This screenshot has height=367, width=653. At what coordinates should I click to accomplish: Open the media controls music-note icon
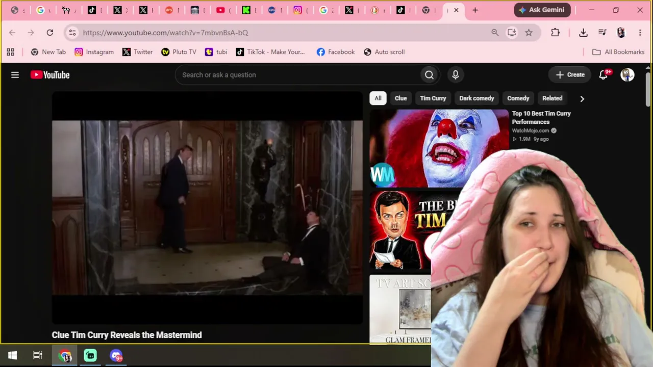click(602, 33)
